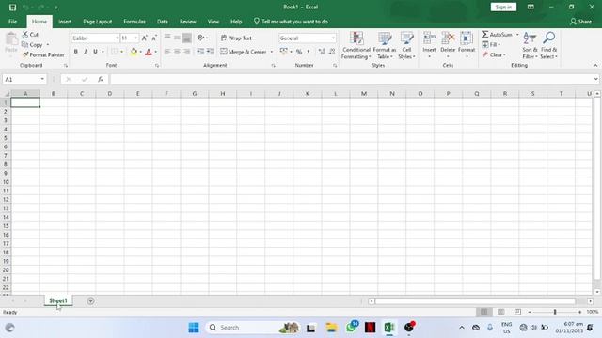
Task: Add a new sheet with plus button
Action: [x=90, y=301]
